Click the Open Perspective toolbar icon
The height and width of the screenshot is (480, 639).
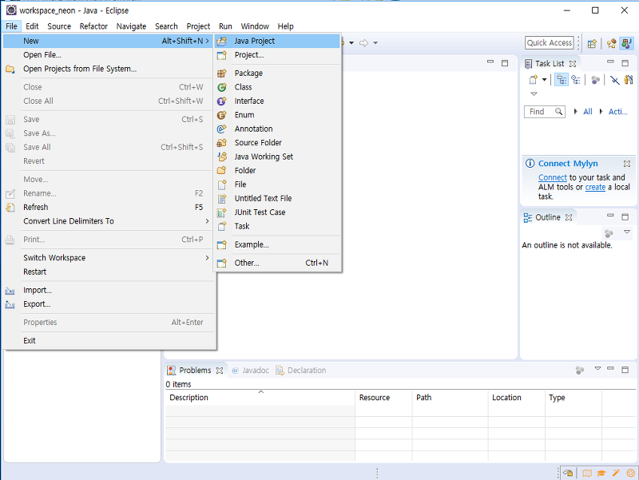click(592, 43)
